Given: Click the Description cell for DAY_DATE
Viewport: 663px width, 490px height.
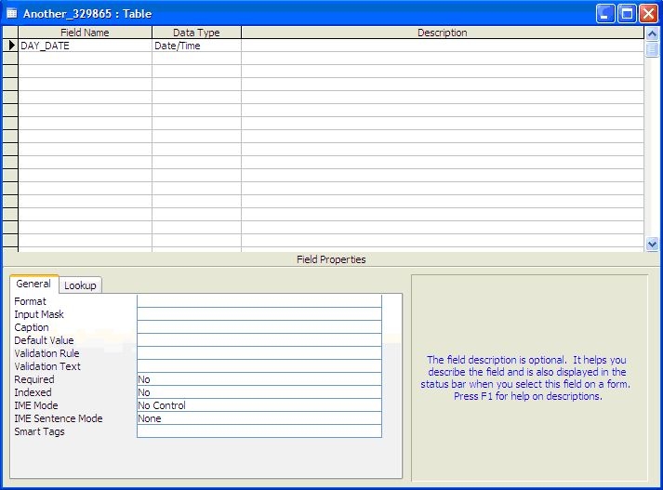Looking at the screenshot, I should 442,46.
